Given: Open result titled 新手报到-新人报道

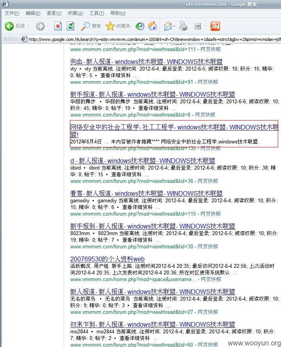Looking at the screenshot, I should click(x=152, y=226).
